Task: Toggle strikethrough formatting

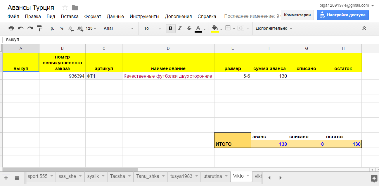Action: [x=189, y=28]
